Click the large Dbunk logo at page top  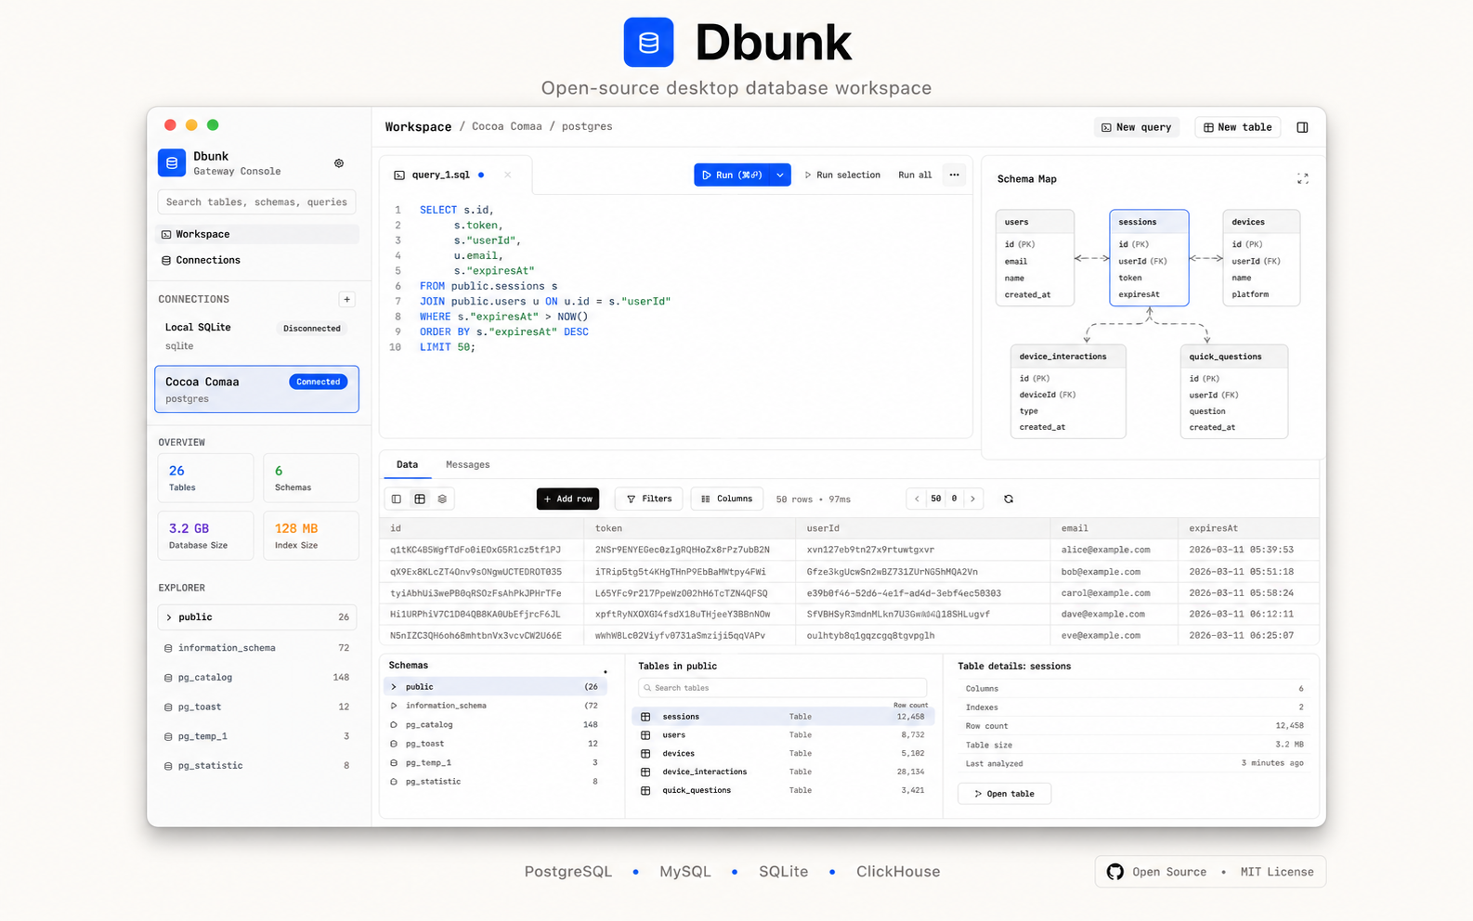648,42
